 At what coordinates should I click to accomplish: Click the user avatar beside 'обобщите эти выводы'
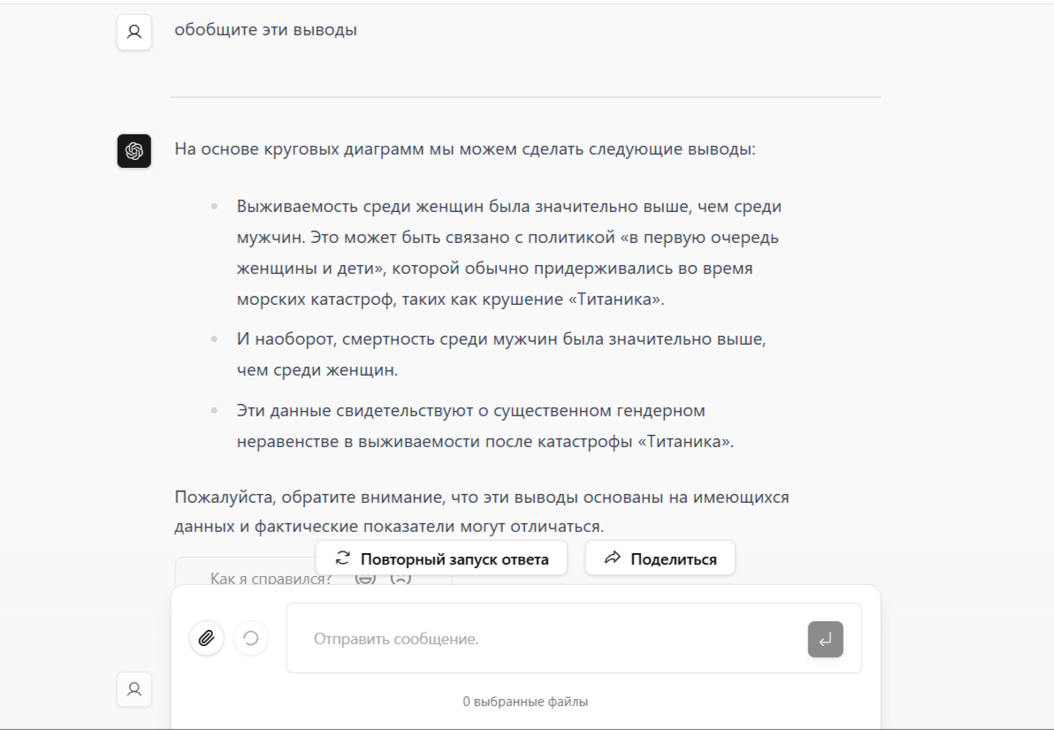pos(134,32)
